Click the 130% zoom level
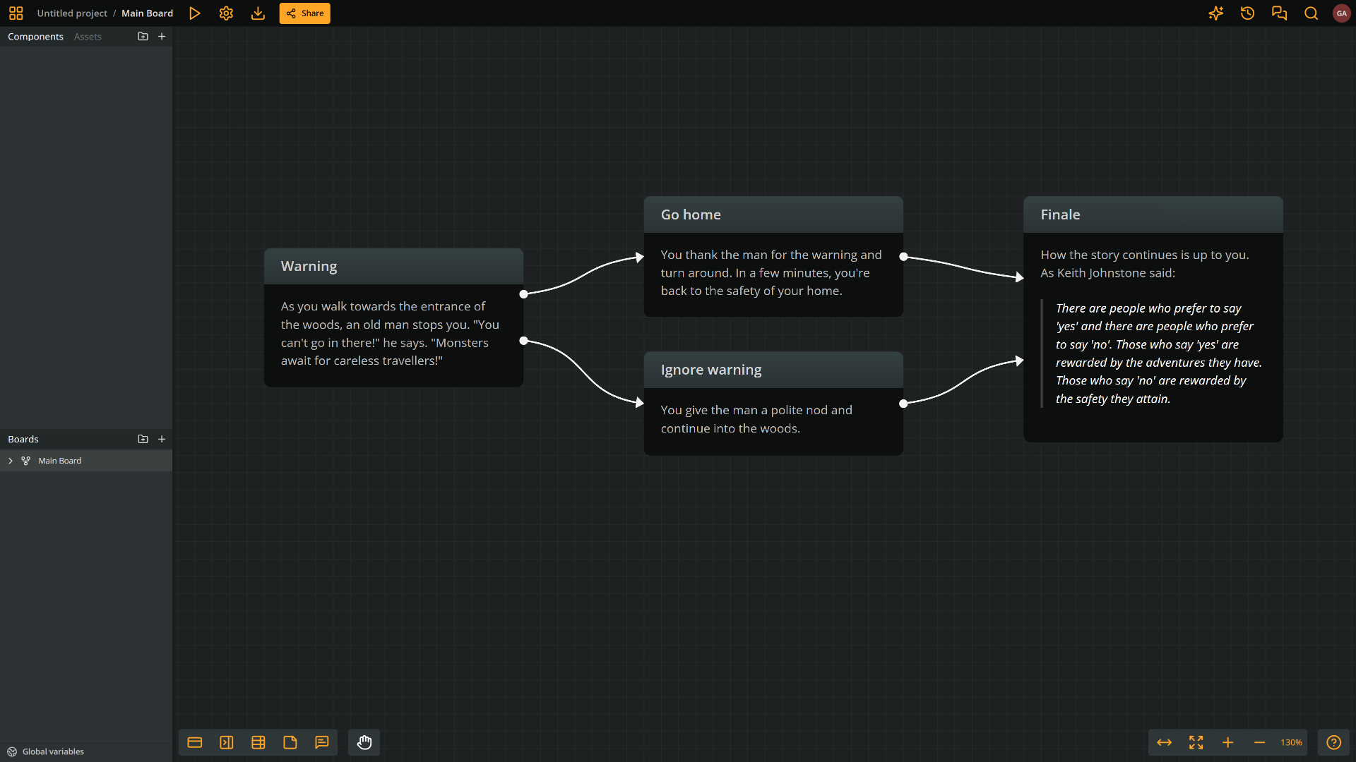Viewport: 1356px width, 762px height. (x=1291, y=742)
